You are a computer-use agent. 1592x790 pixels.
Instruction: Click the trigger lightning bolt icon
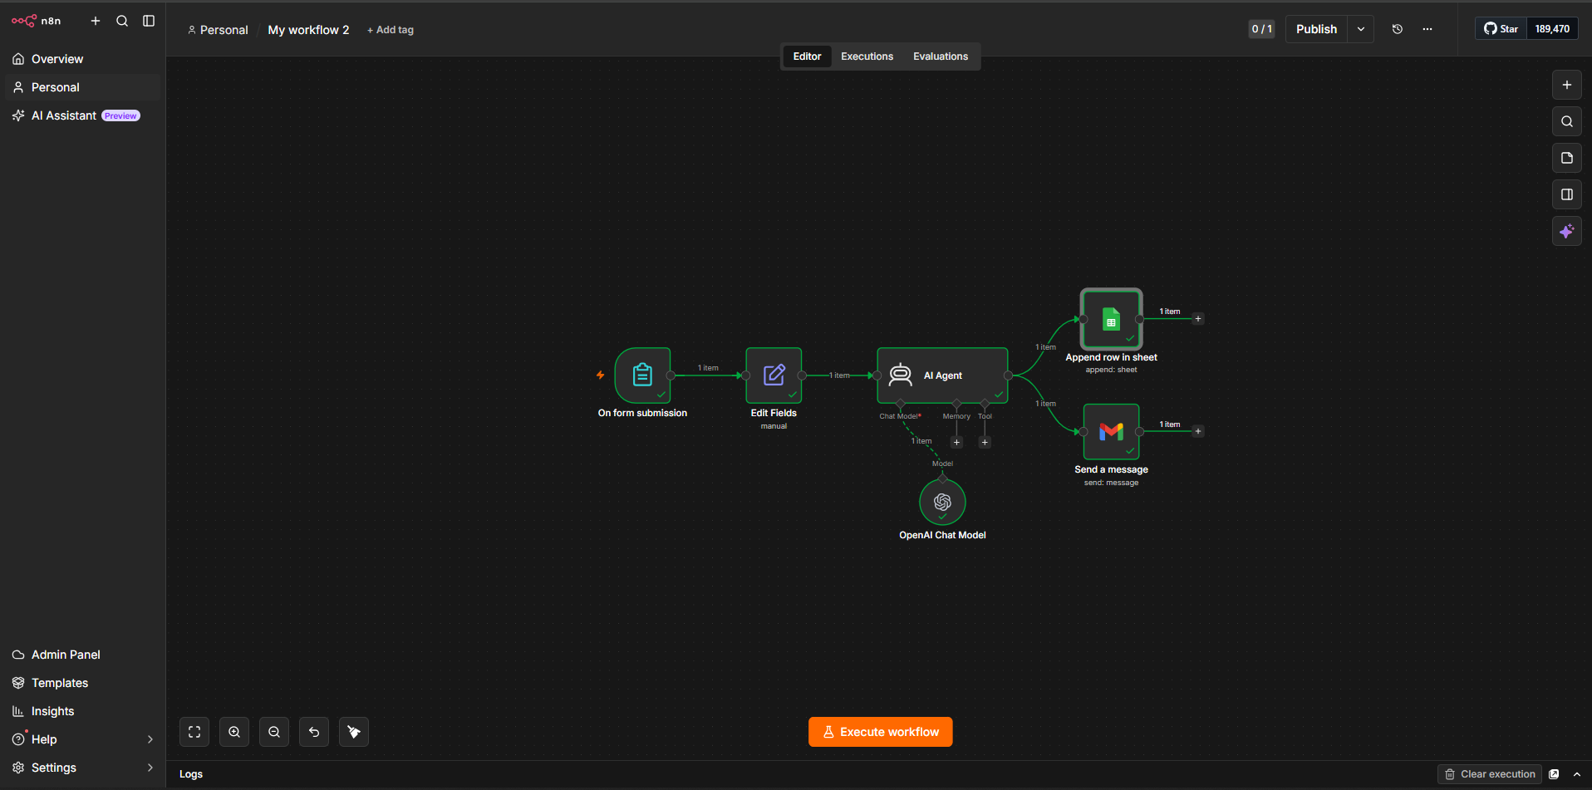(600, 375)
